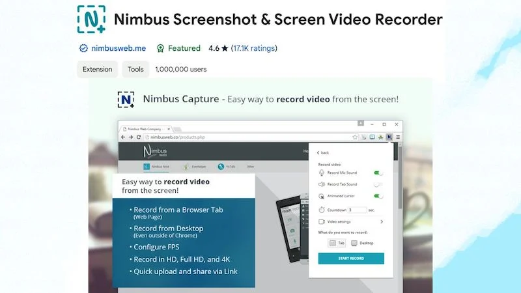Viewport: 521px width, 293px height.
Task: Click the bookmark star in the address bar
Action: [355, 137]
